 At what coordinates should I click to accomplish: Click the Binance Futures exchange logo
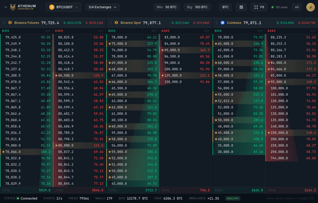[x=10, y=23]
